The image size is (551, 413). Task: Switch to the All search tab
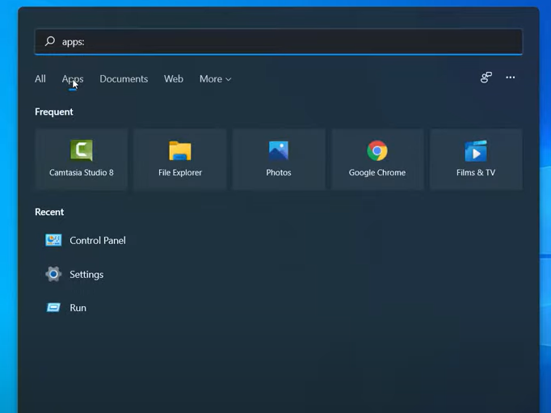pyautogui.click(x=40, y=79)
